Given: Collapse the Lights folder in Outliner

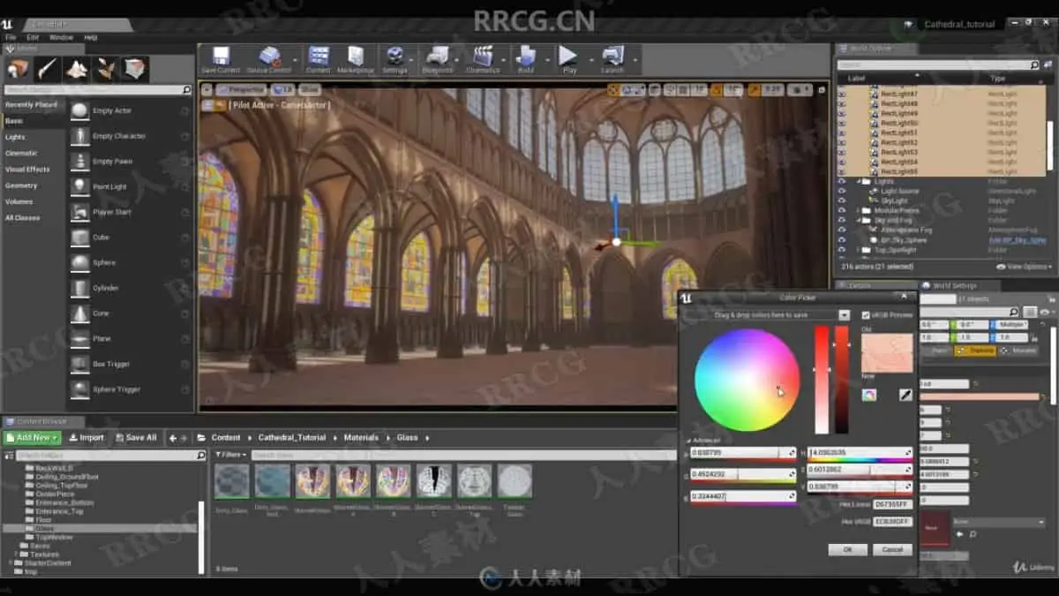Looking at the screenshot, I should [858, 181].
